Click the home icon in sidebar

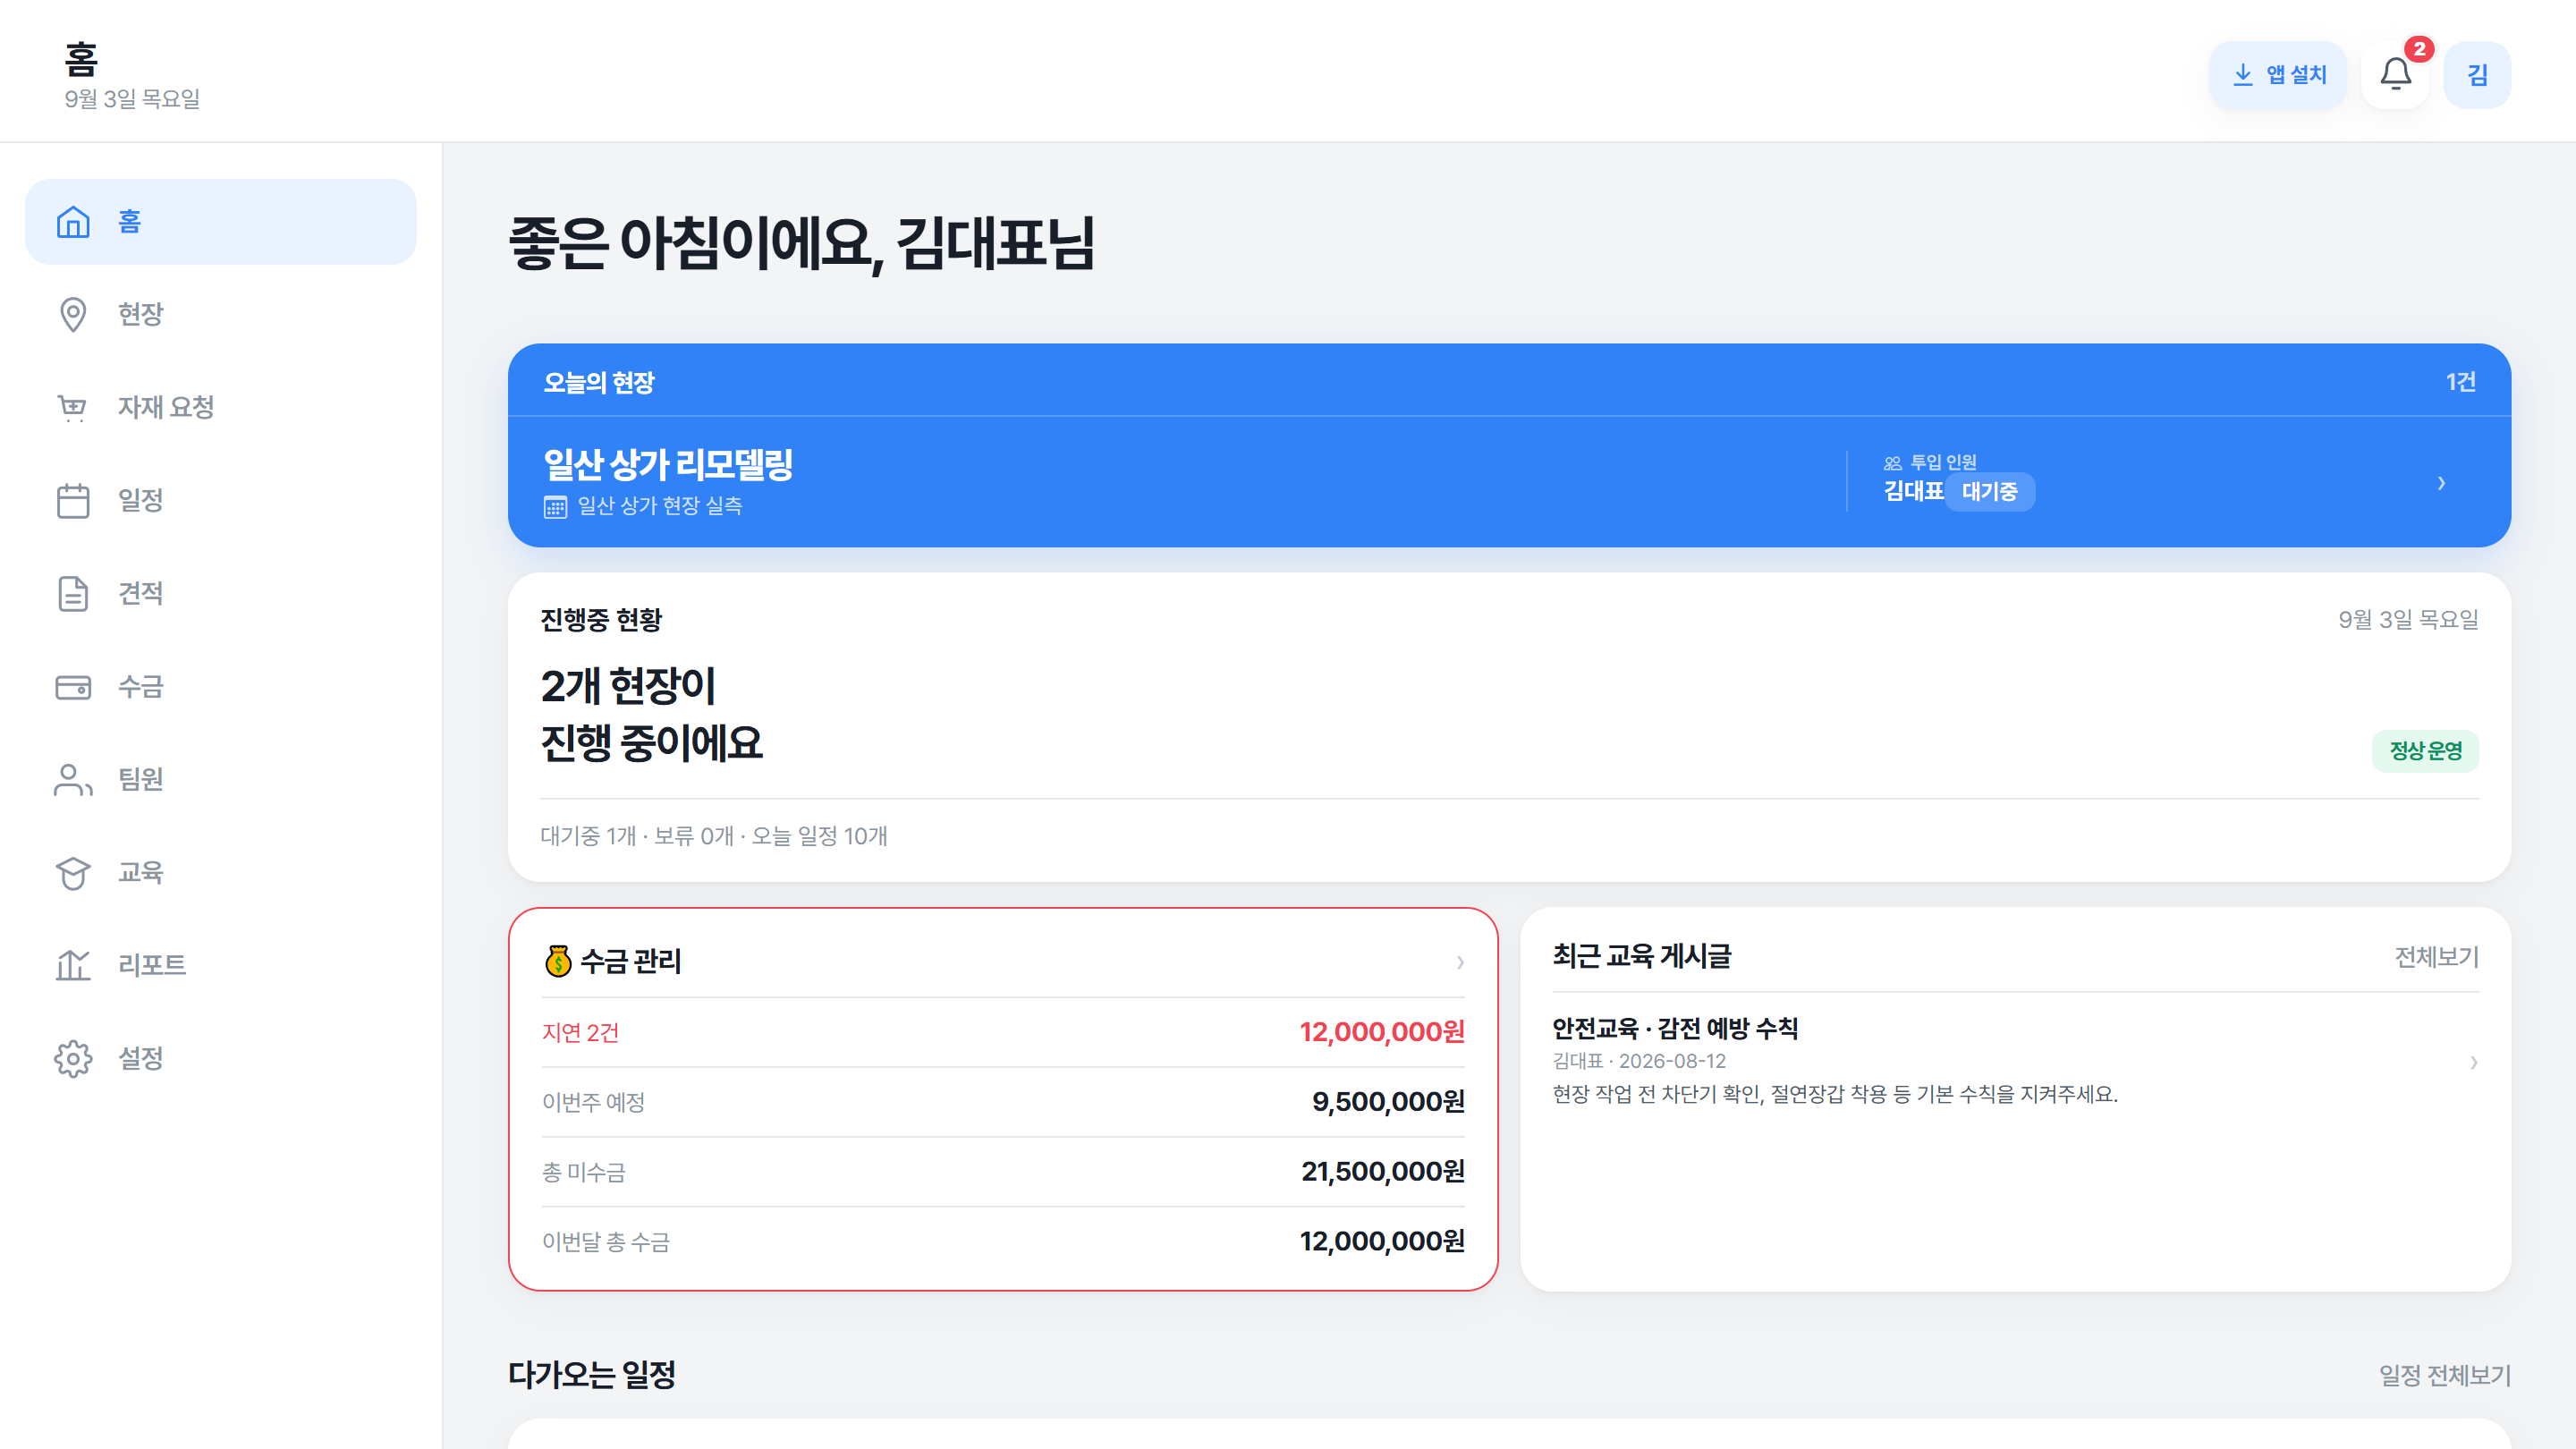[x=73, y=222]
